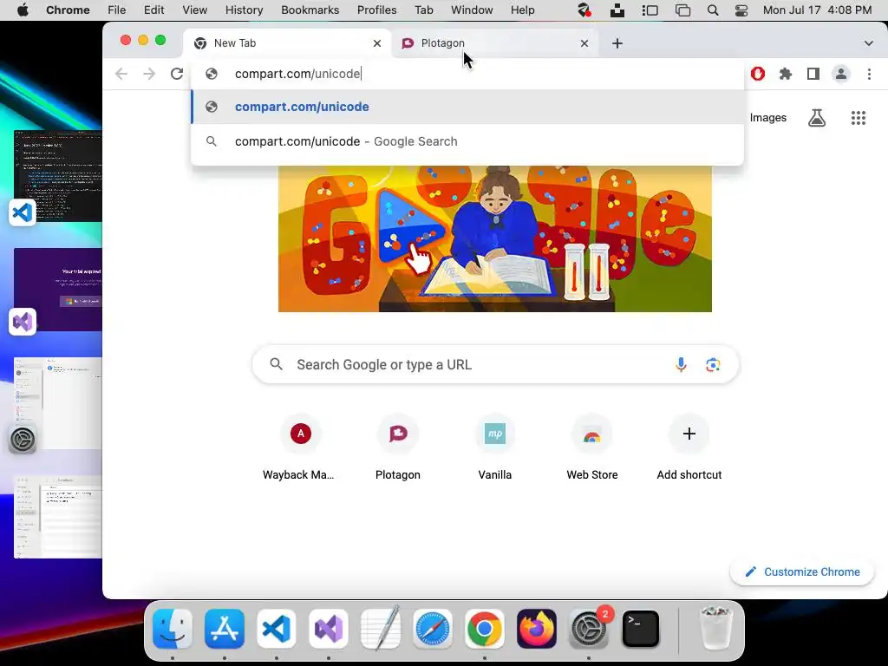This screenshot has height=666, width=888.
Task: Open the Edit menu
Action: 154,10
